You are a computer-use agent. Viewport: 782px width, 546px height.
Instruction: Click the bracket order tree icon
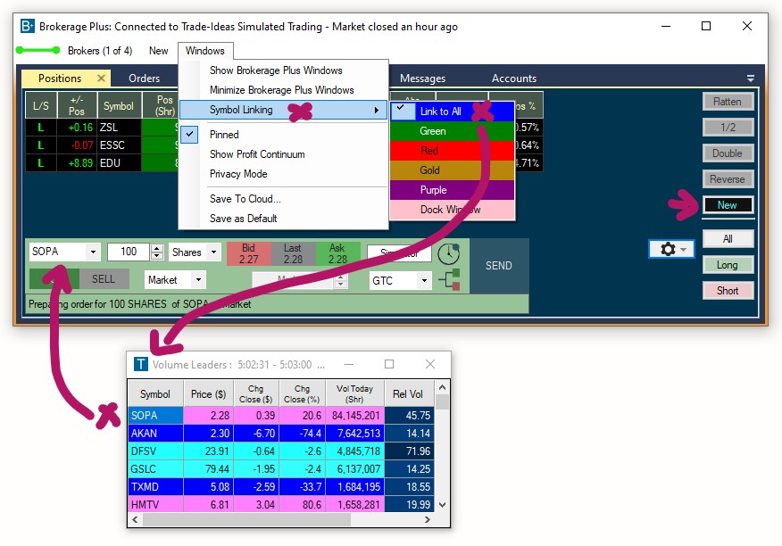[450, 280]
